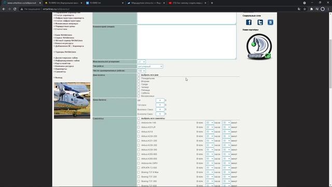
Task: Tick the Понедельник checkbox
Action: (x=139, y=78)
